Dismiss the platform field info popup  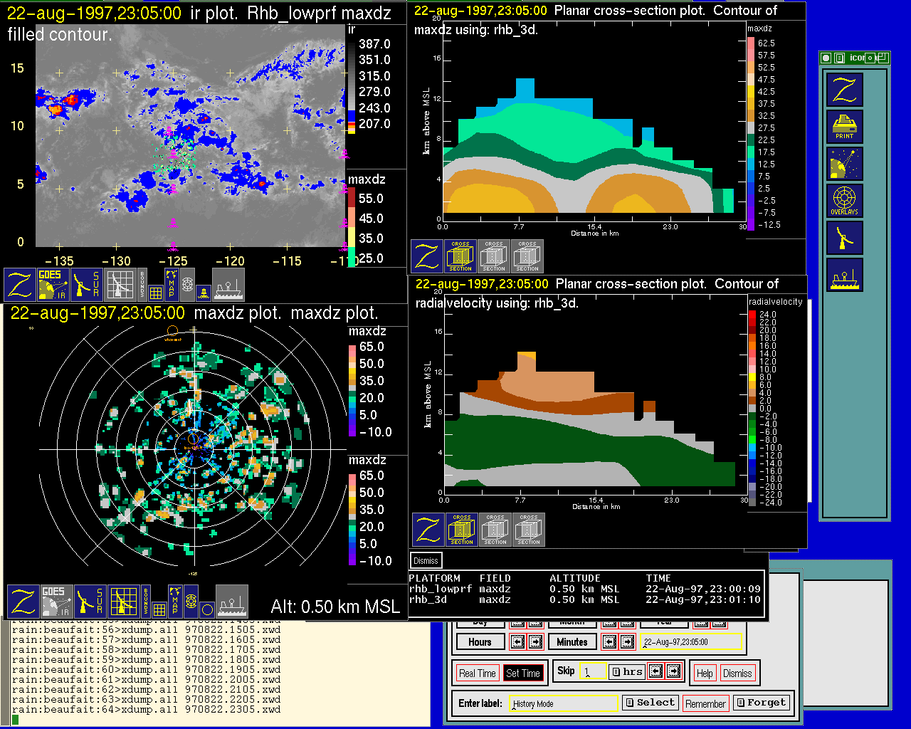tap(426, 560)
